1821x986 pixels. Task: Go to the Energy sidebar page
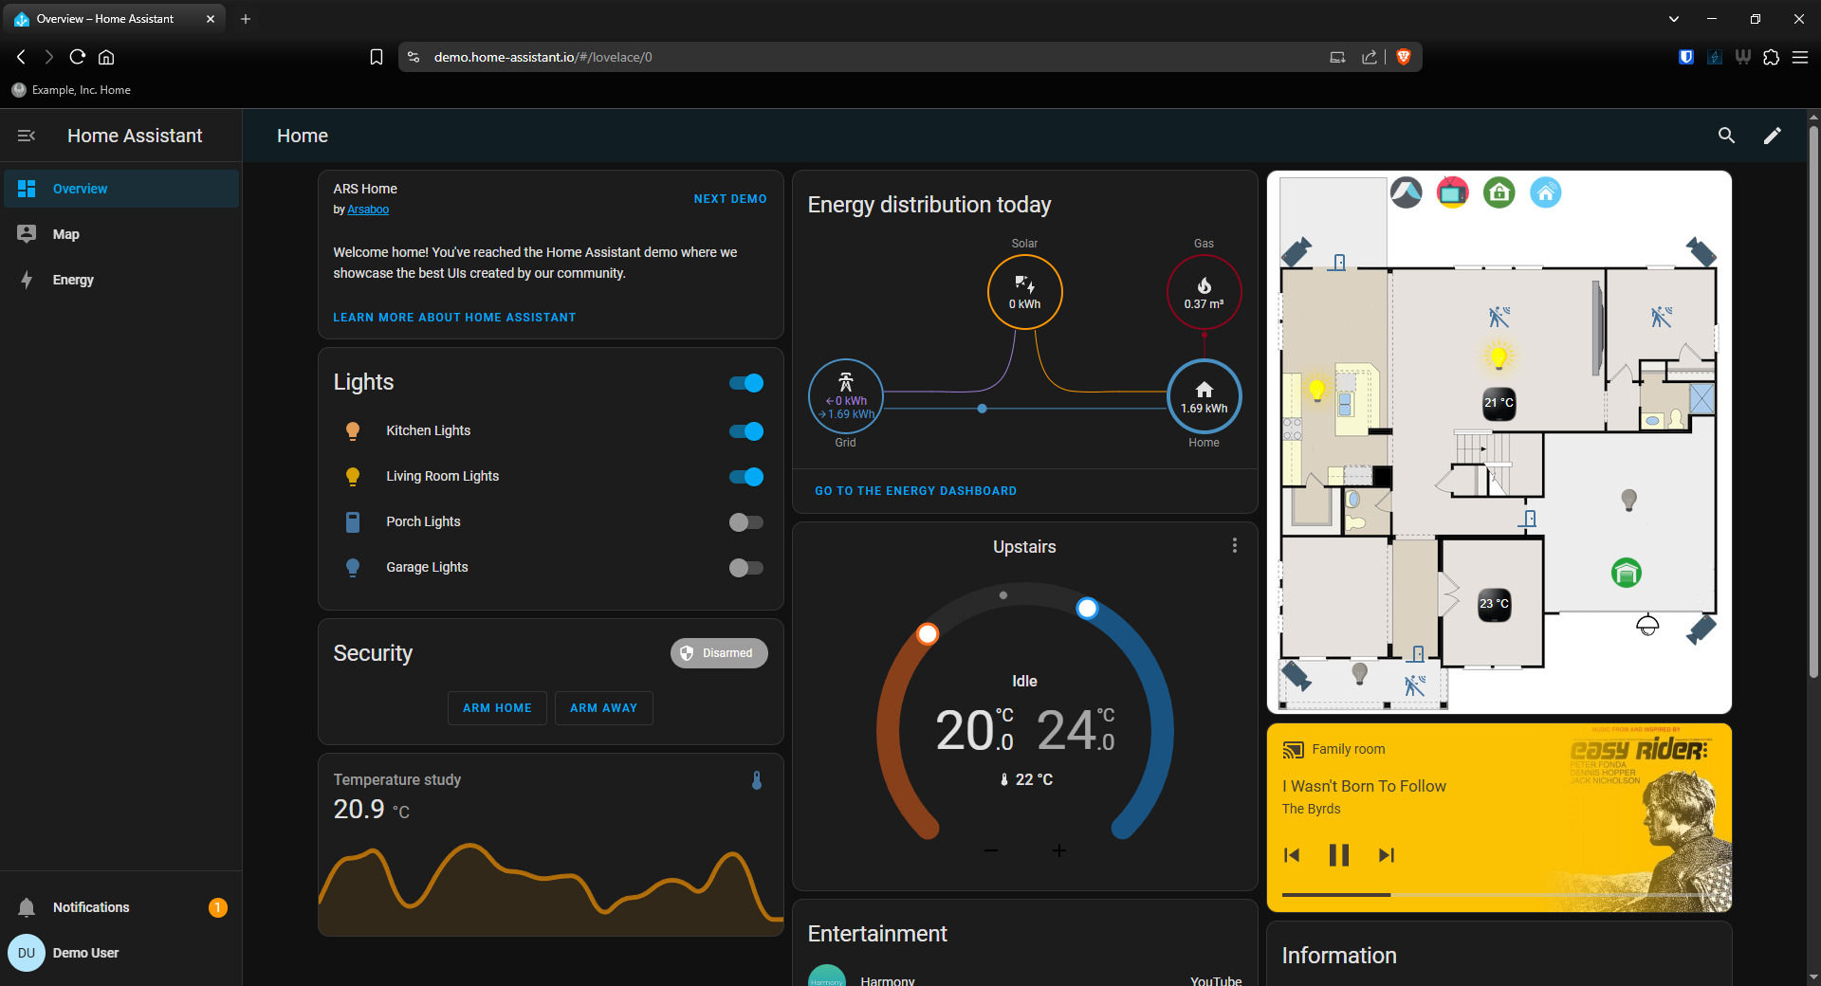tap(73, 280)
